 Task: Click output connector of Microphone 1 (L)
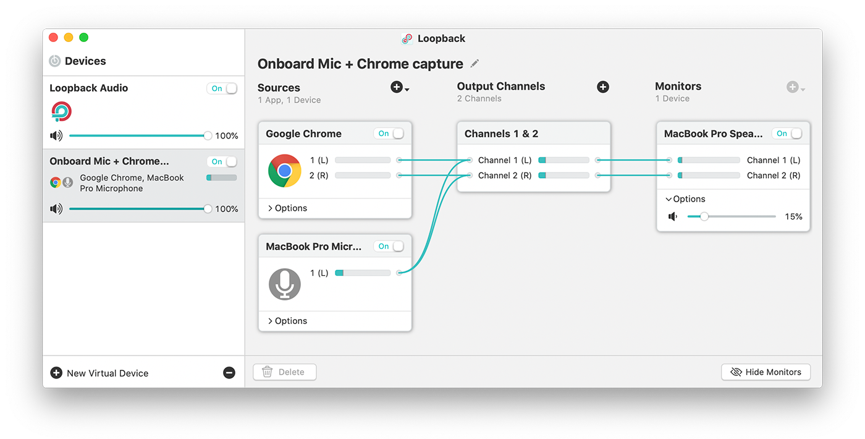point(399,273)
